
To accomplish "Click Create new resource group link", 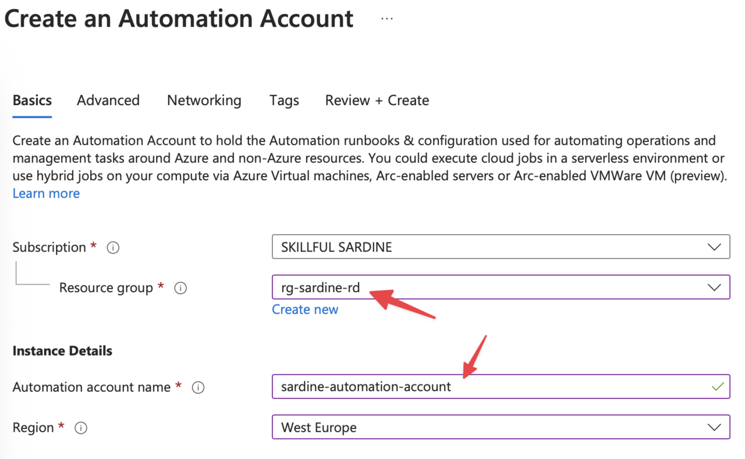I will (x=305, y=310).
